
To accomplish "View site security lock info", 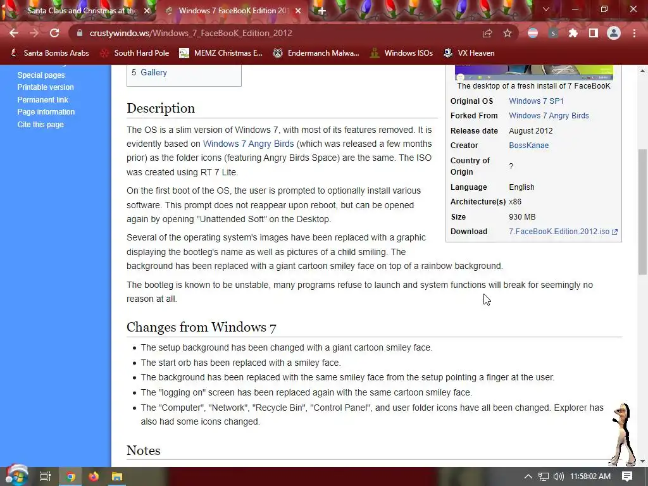I will click(x=80, y=33).
